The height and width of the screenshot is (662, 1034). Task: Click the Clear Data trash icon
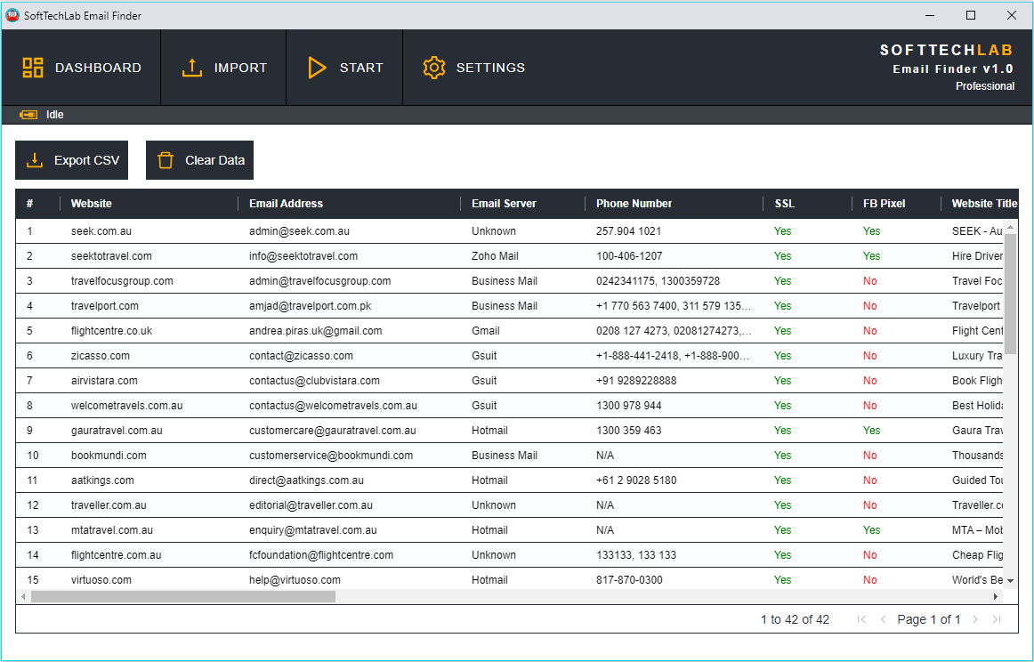[166, 160]
